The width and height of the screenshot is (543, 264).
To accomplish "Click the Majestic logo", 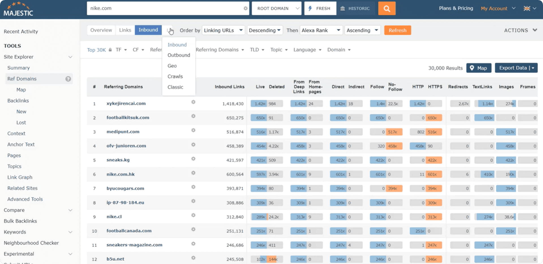I will 18,9.
